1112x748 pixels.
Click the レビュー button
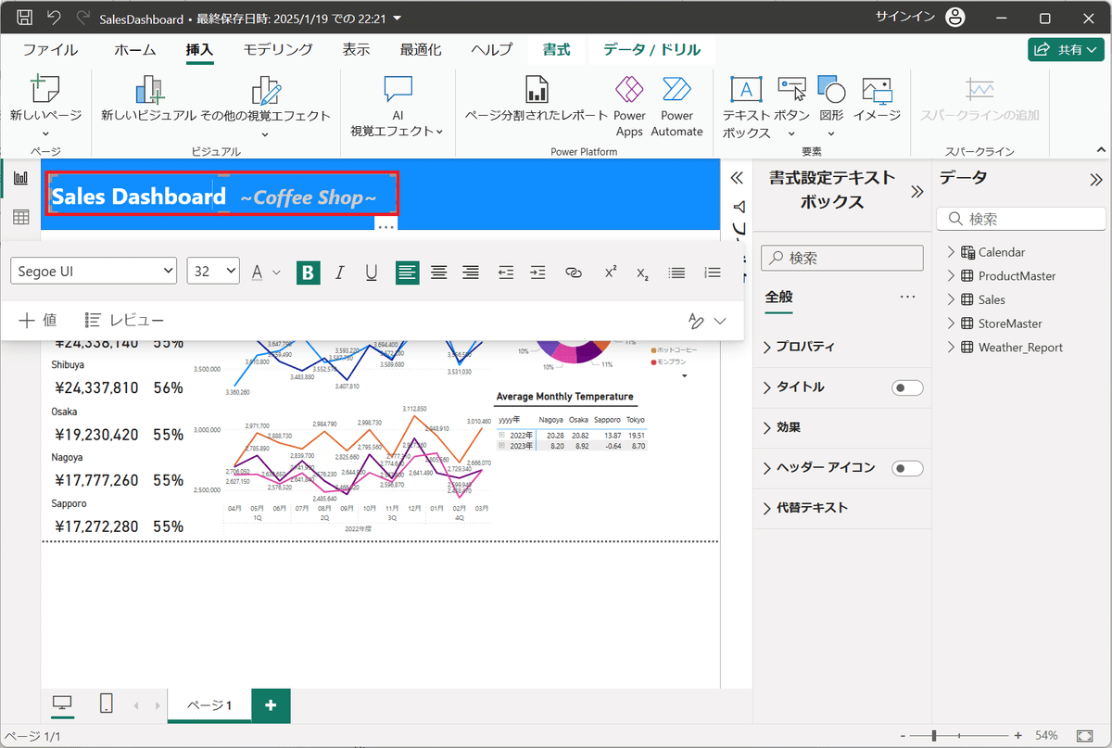(x=124, y=320)
